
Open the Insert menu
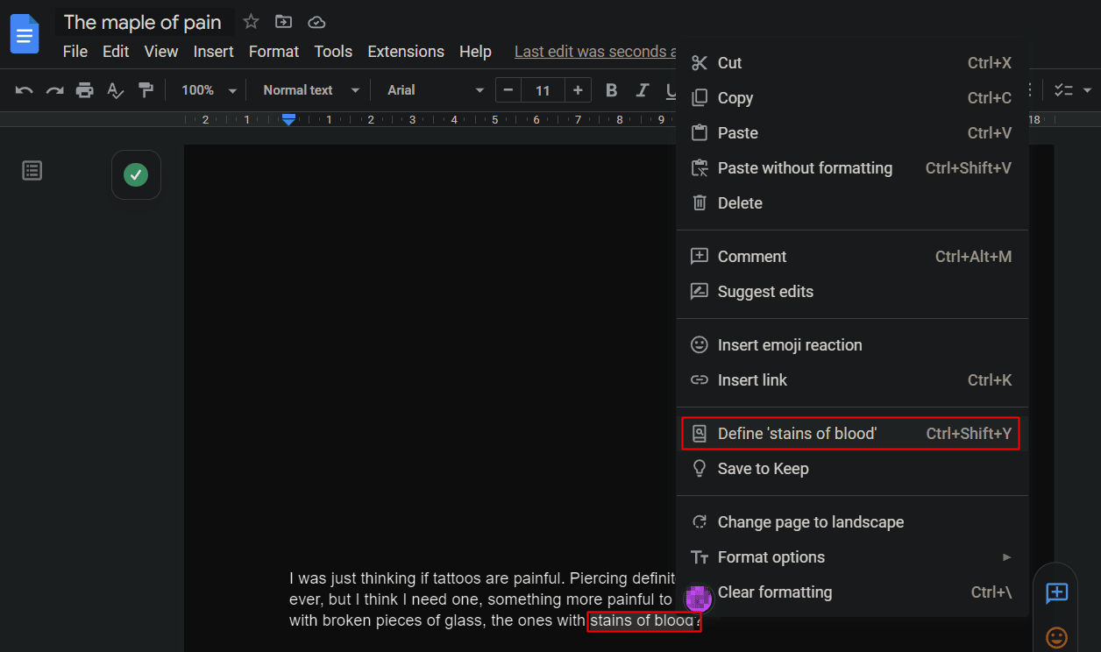213,52
